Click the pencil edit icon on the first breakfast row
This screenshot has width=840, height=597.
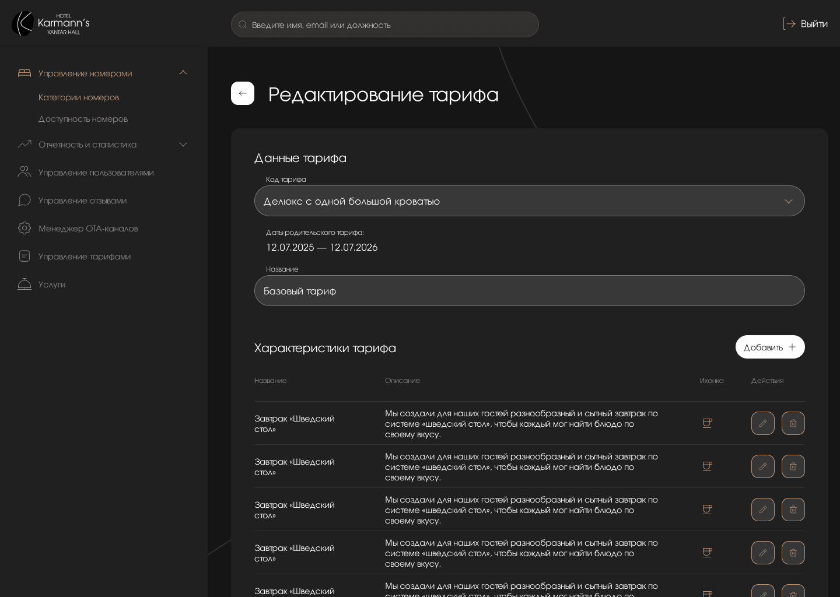[x=763, y=423]
